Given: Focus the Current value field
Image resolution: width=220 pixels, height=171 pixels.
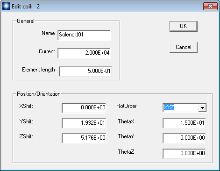Looking at the screenshot, I should pos(84,53).
